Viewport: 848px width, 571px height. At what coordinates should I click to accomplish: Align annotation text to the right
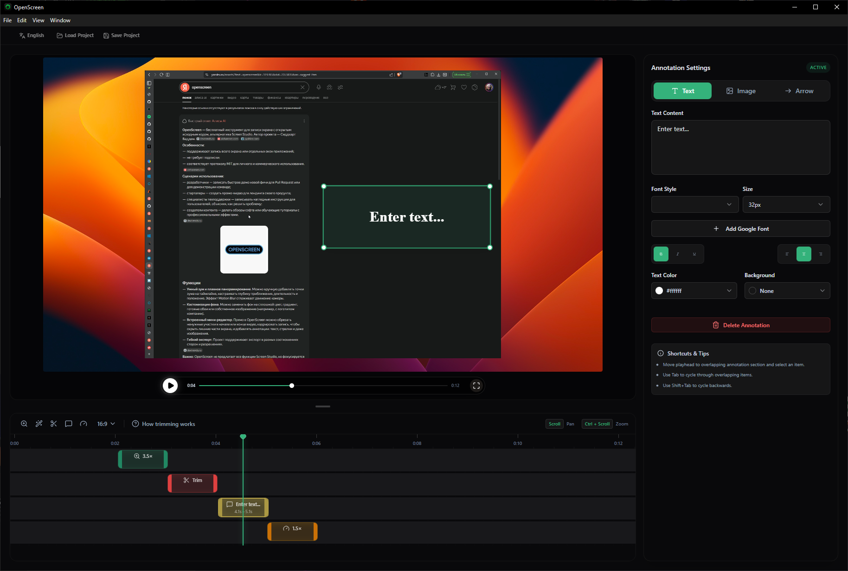pyautogui.click(x=821, y=254)
